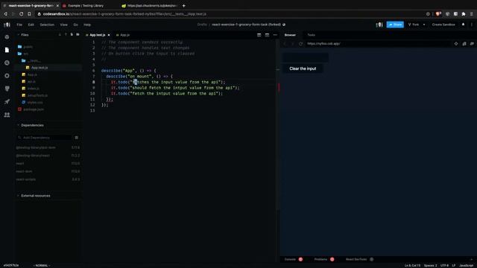Click the Clear the input button
The height and width of the screenshot is (268, 477).
[x=303, y=68]
